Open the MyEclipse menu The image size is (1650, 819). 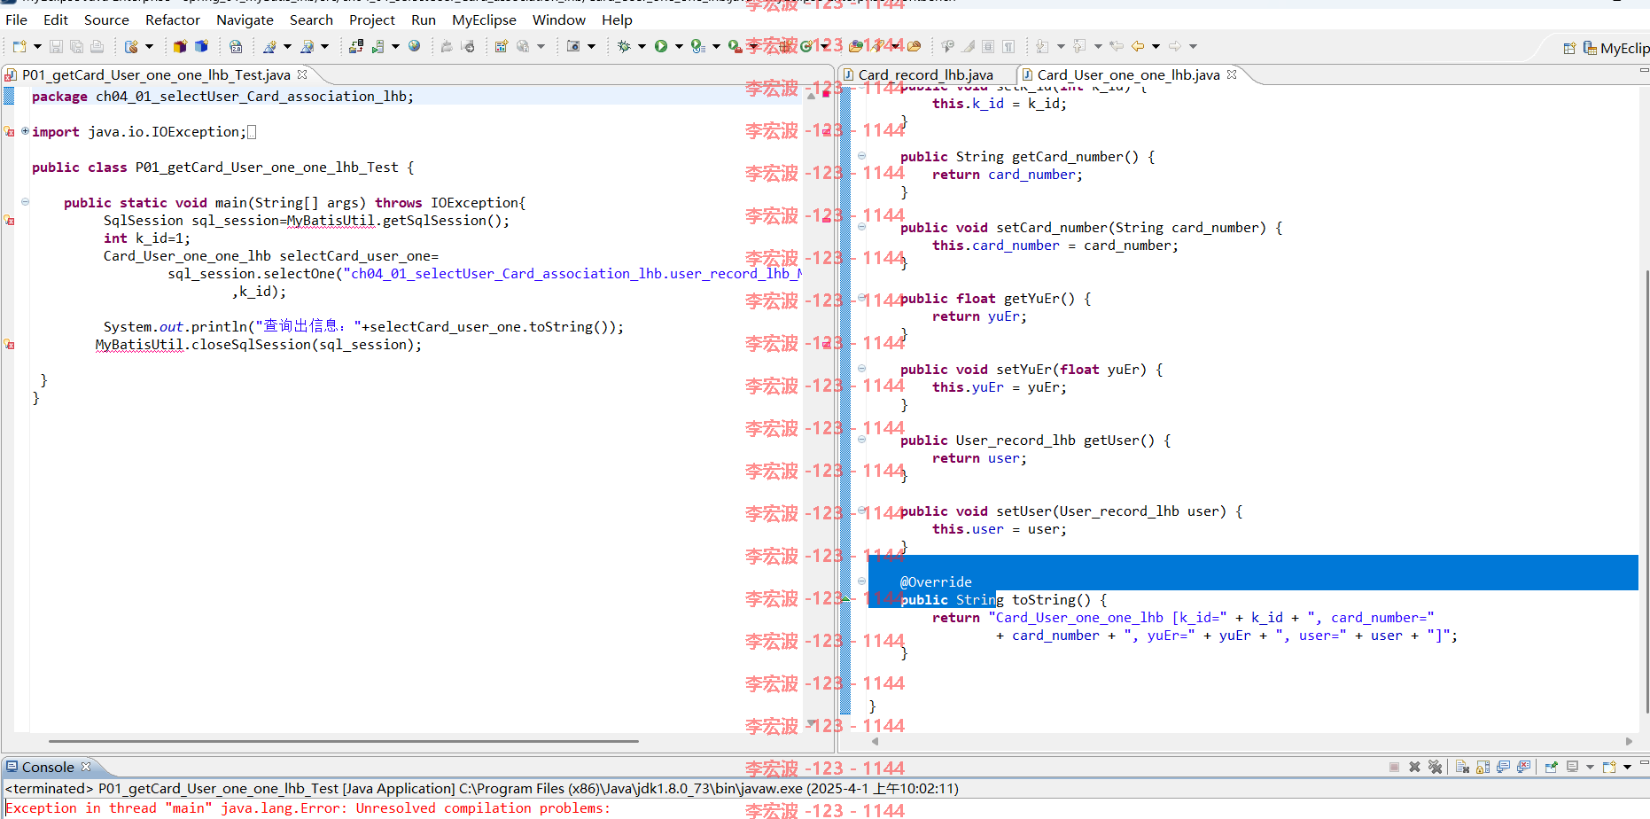484,19
